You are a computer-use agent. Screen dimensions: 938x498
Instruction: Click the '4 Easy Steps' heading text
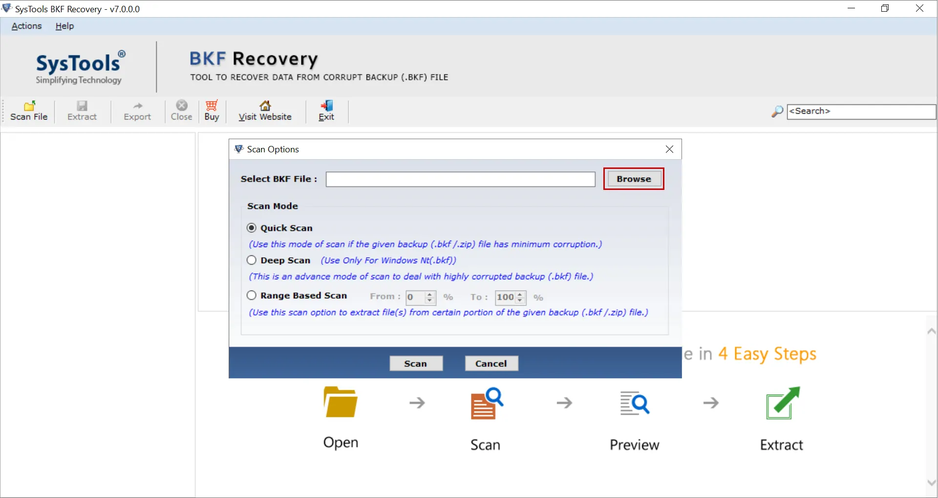(767, 354)
